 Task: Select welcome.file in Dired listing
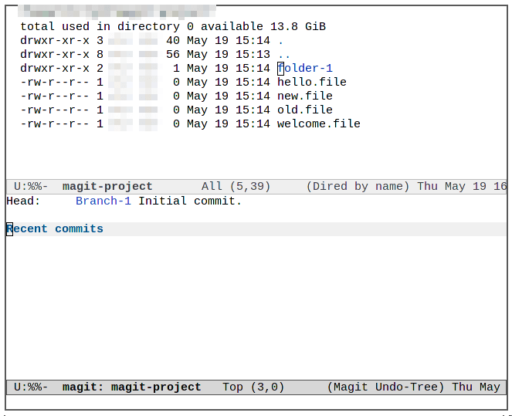click(319, 123)
